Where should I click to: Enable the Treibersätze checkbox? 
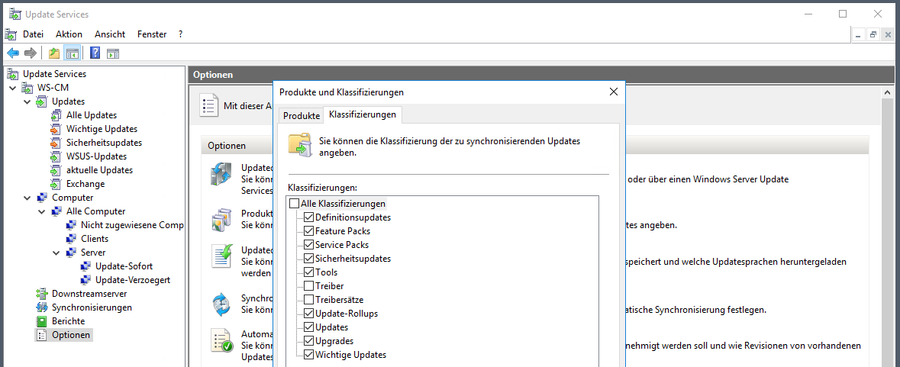point(309,300)
